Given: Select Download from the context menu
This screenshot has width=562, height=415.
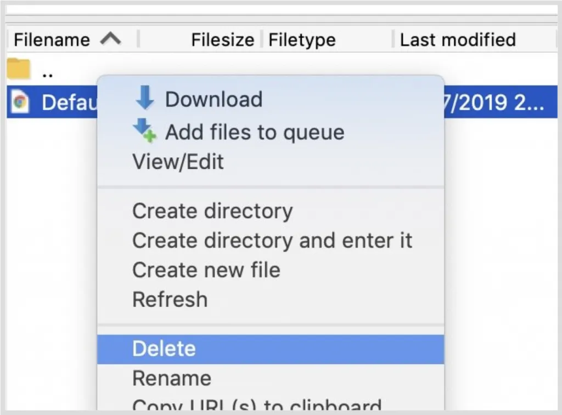Looking at the screenshot, I should click(213, 99).
